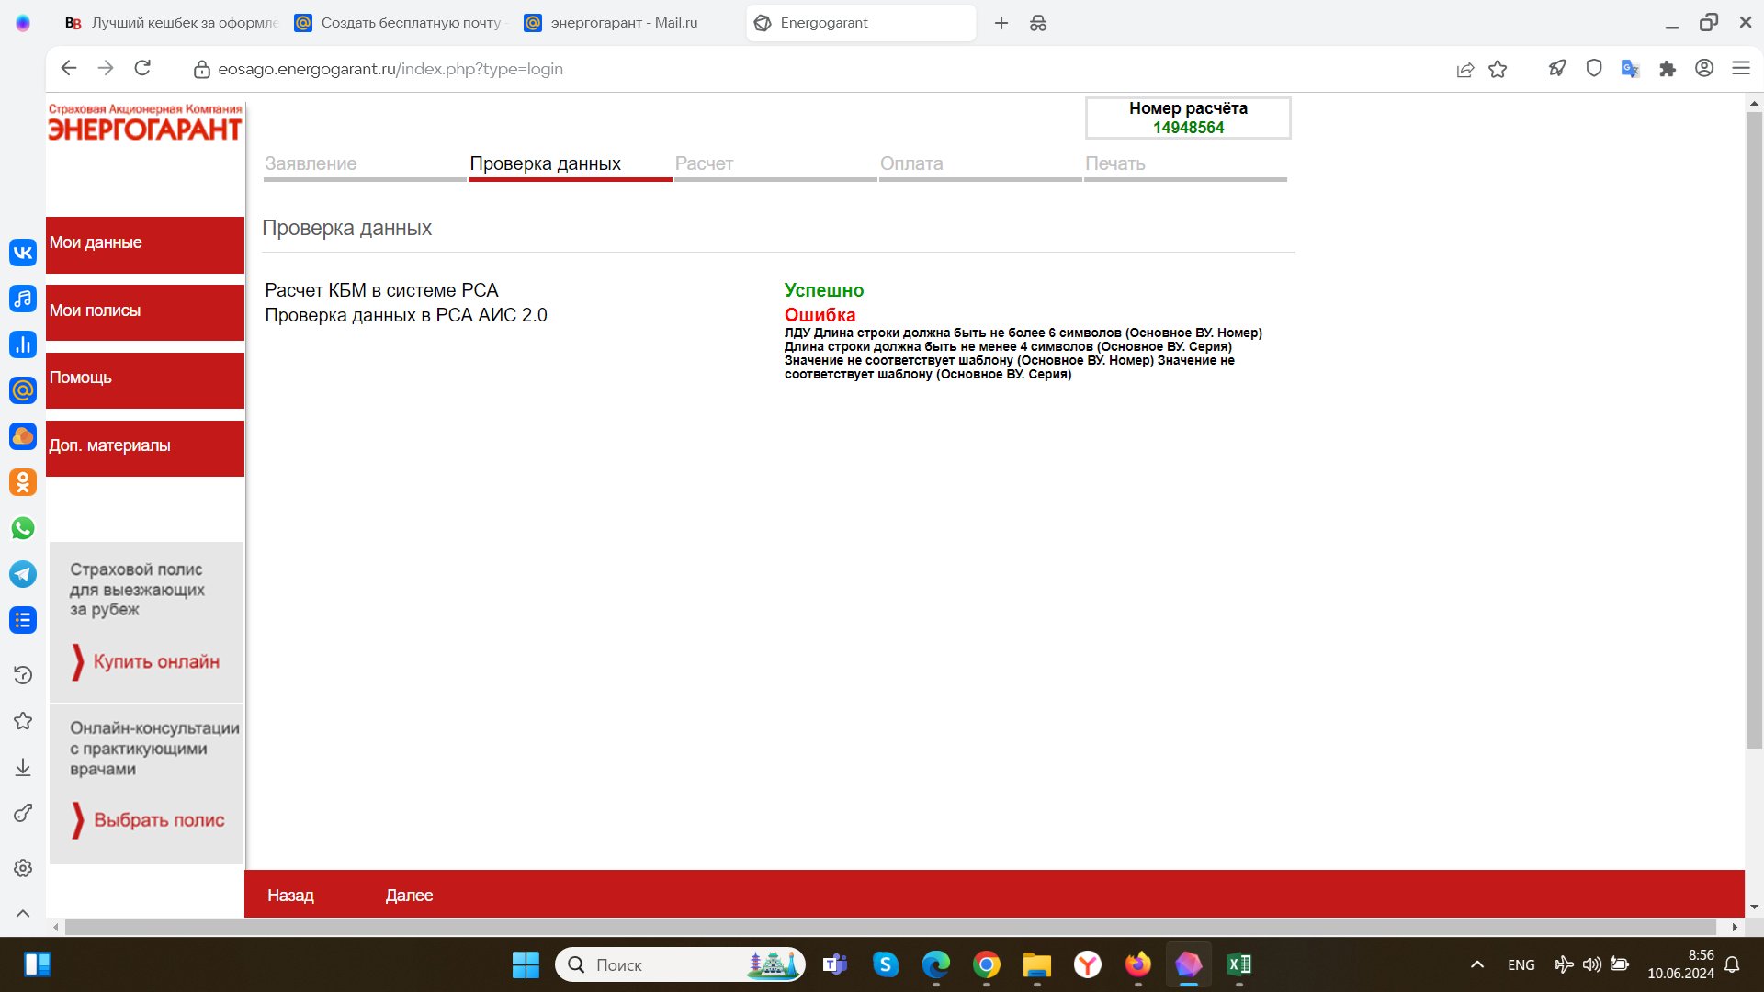Open the Telegram sidebar icon
The image size is (1764, 992).
(x=23, y=574)
